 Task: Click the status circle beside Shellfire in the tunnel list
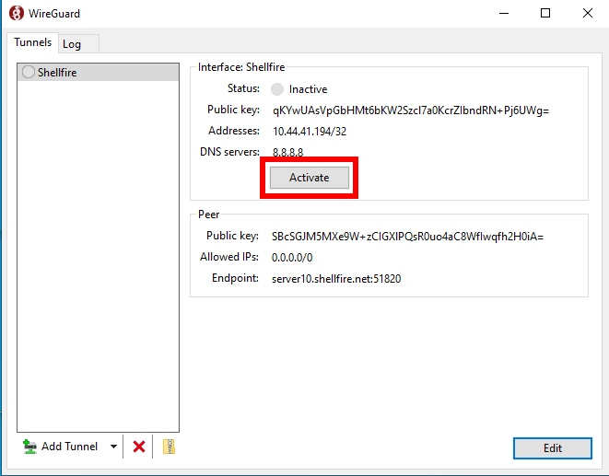pyautogui.click(x=28, y=72)
